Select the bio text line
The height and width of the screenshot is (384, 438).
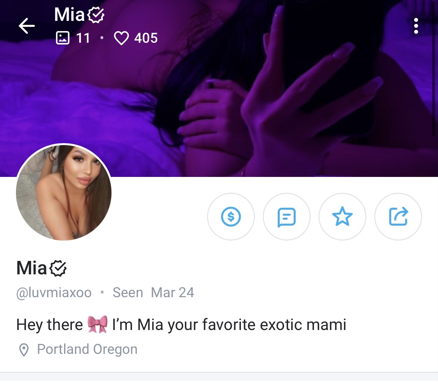click(181, 324)
